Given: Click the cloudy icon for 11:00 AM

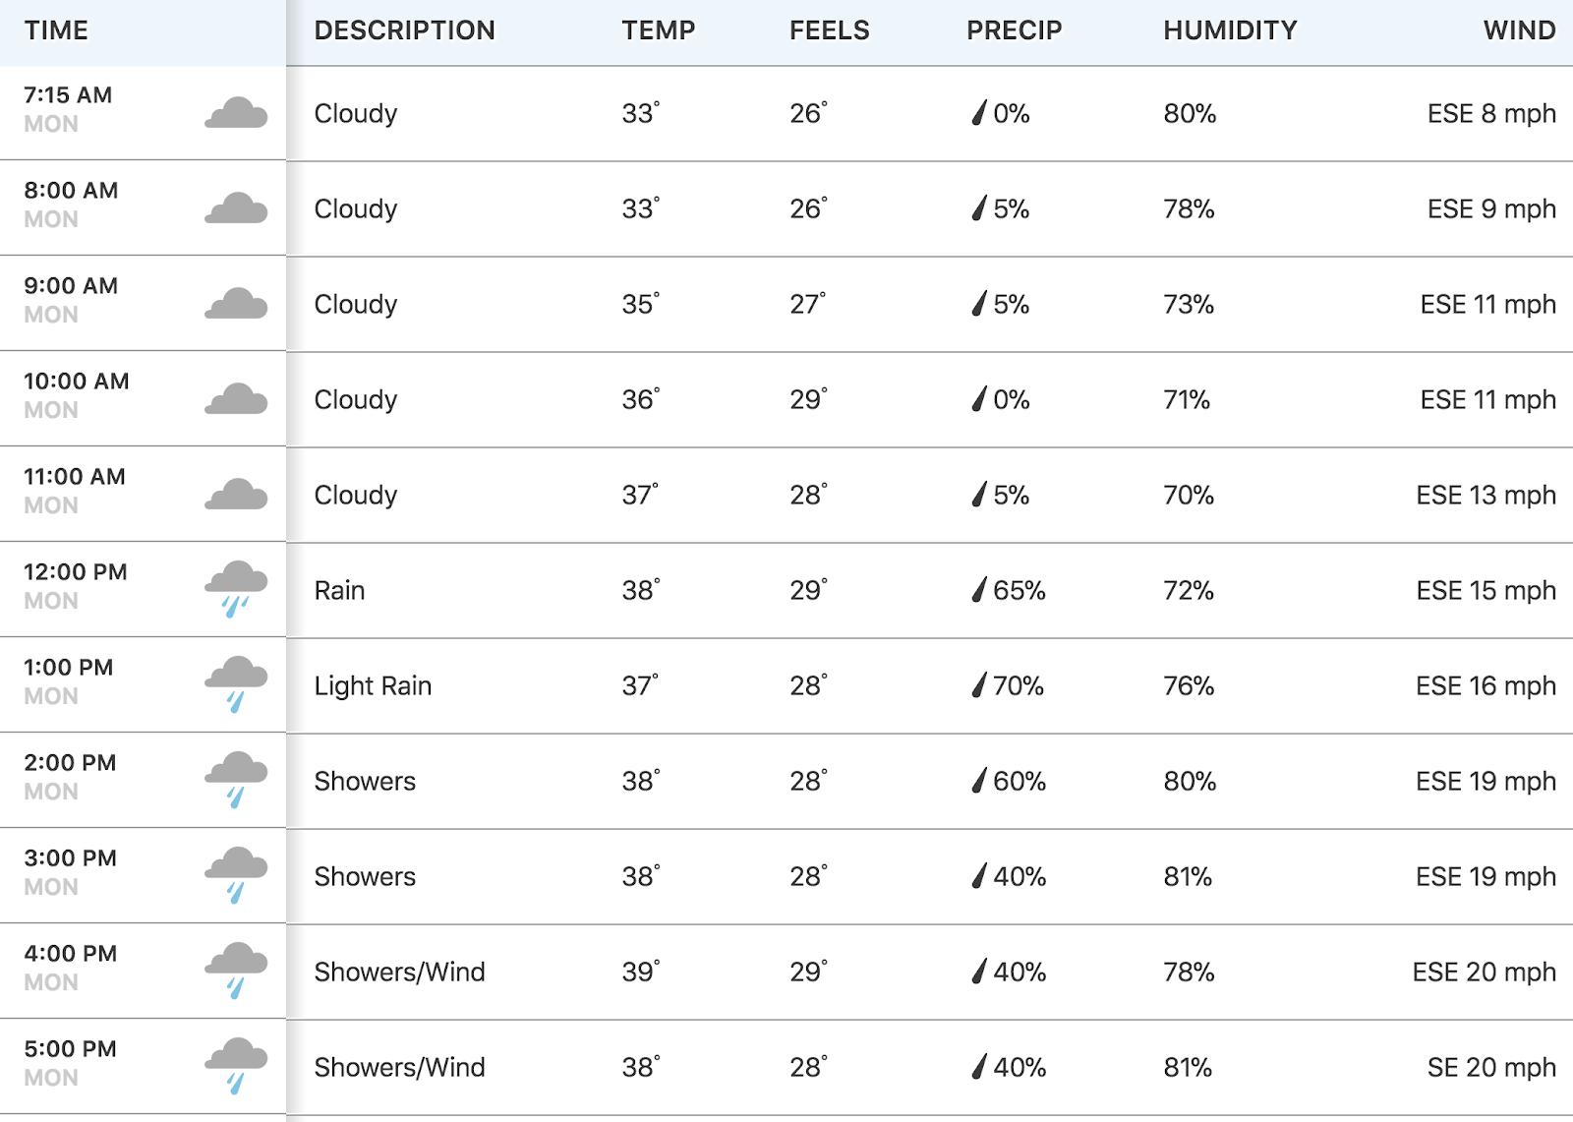Looking at the screenshot, I should 236,495.
